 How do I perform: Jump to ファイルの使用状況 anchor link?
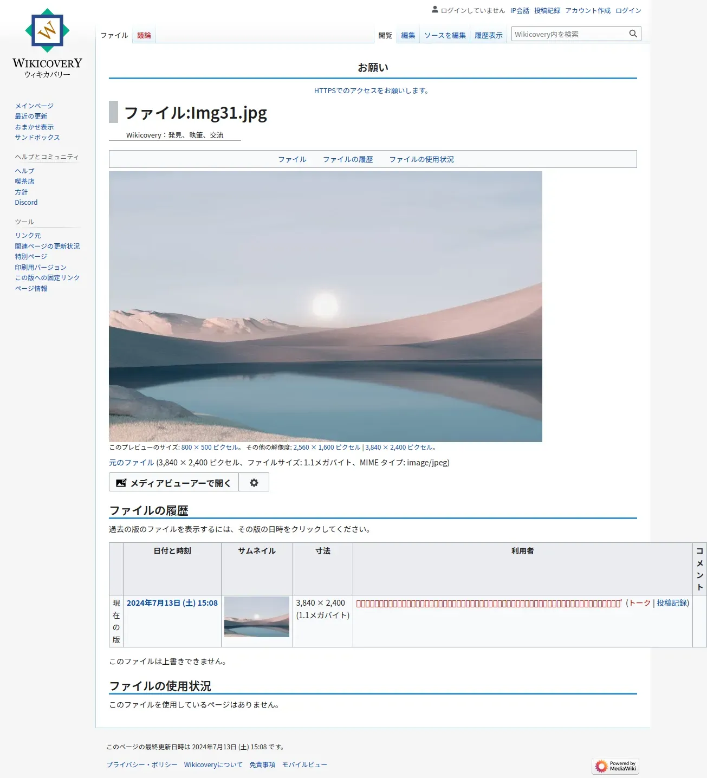click(x=421, y=159)
